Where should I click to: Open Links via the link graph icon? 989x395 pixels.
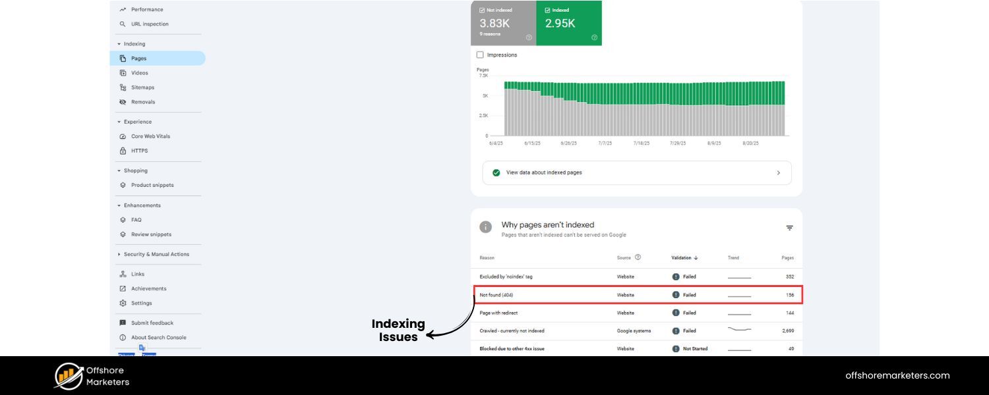coord(122,274)
